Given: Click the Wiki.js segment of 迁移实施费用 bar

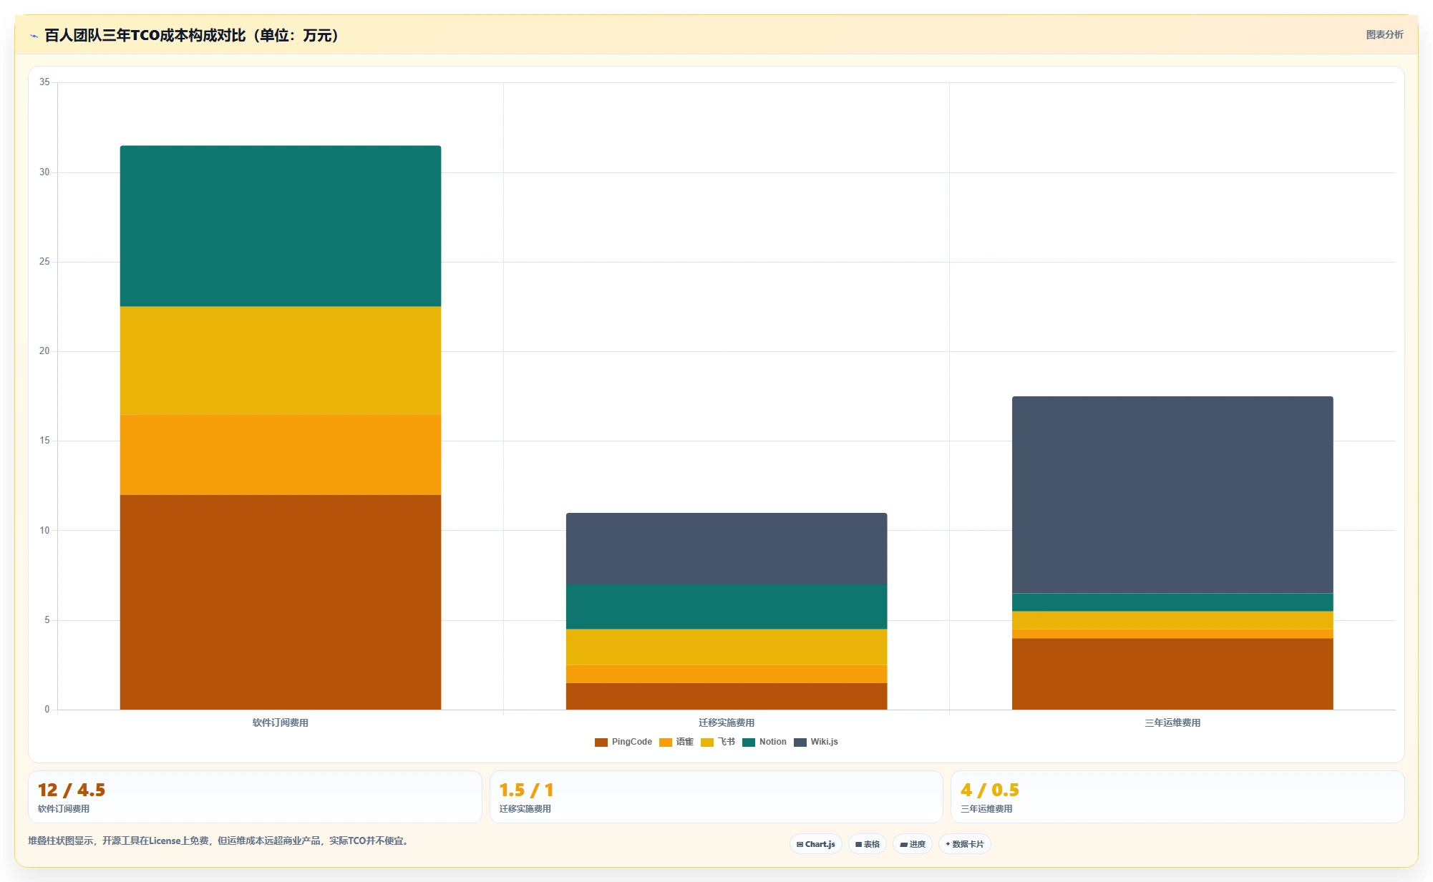Looking at the screenshot, I should pyautogui.click(x=727, y=549).
